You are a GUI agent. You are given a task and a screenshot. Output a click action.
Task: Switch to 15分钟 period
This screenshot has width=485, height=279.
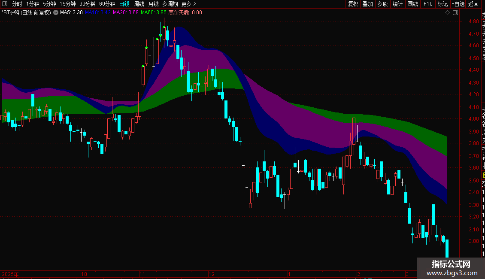(x=68, y=4)
